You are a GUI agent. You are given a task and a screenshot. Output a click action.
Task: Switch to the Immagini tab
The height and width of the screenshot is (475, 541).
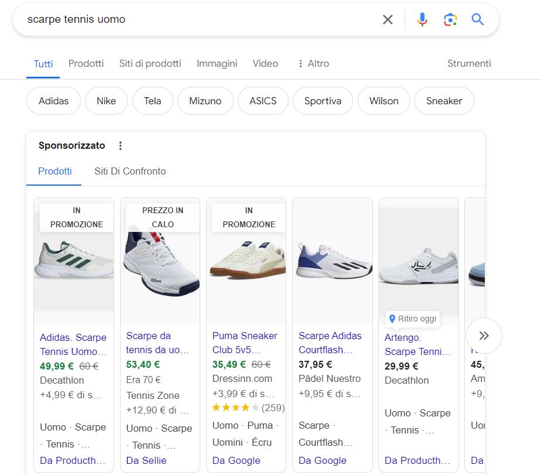(x=217, y=63)
